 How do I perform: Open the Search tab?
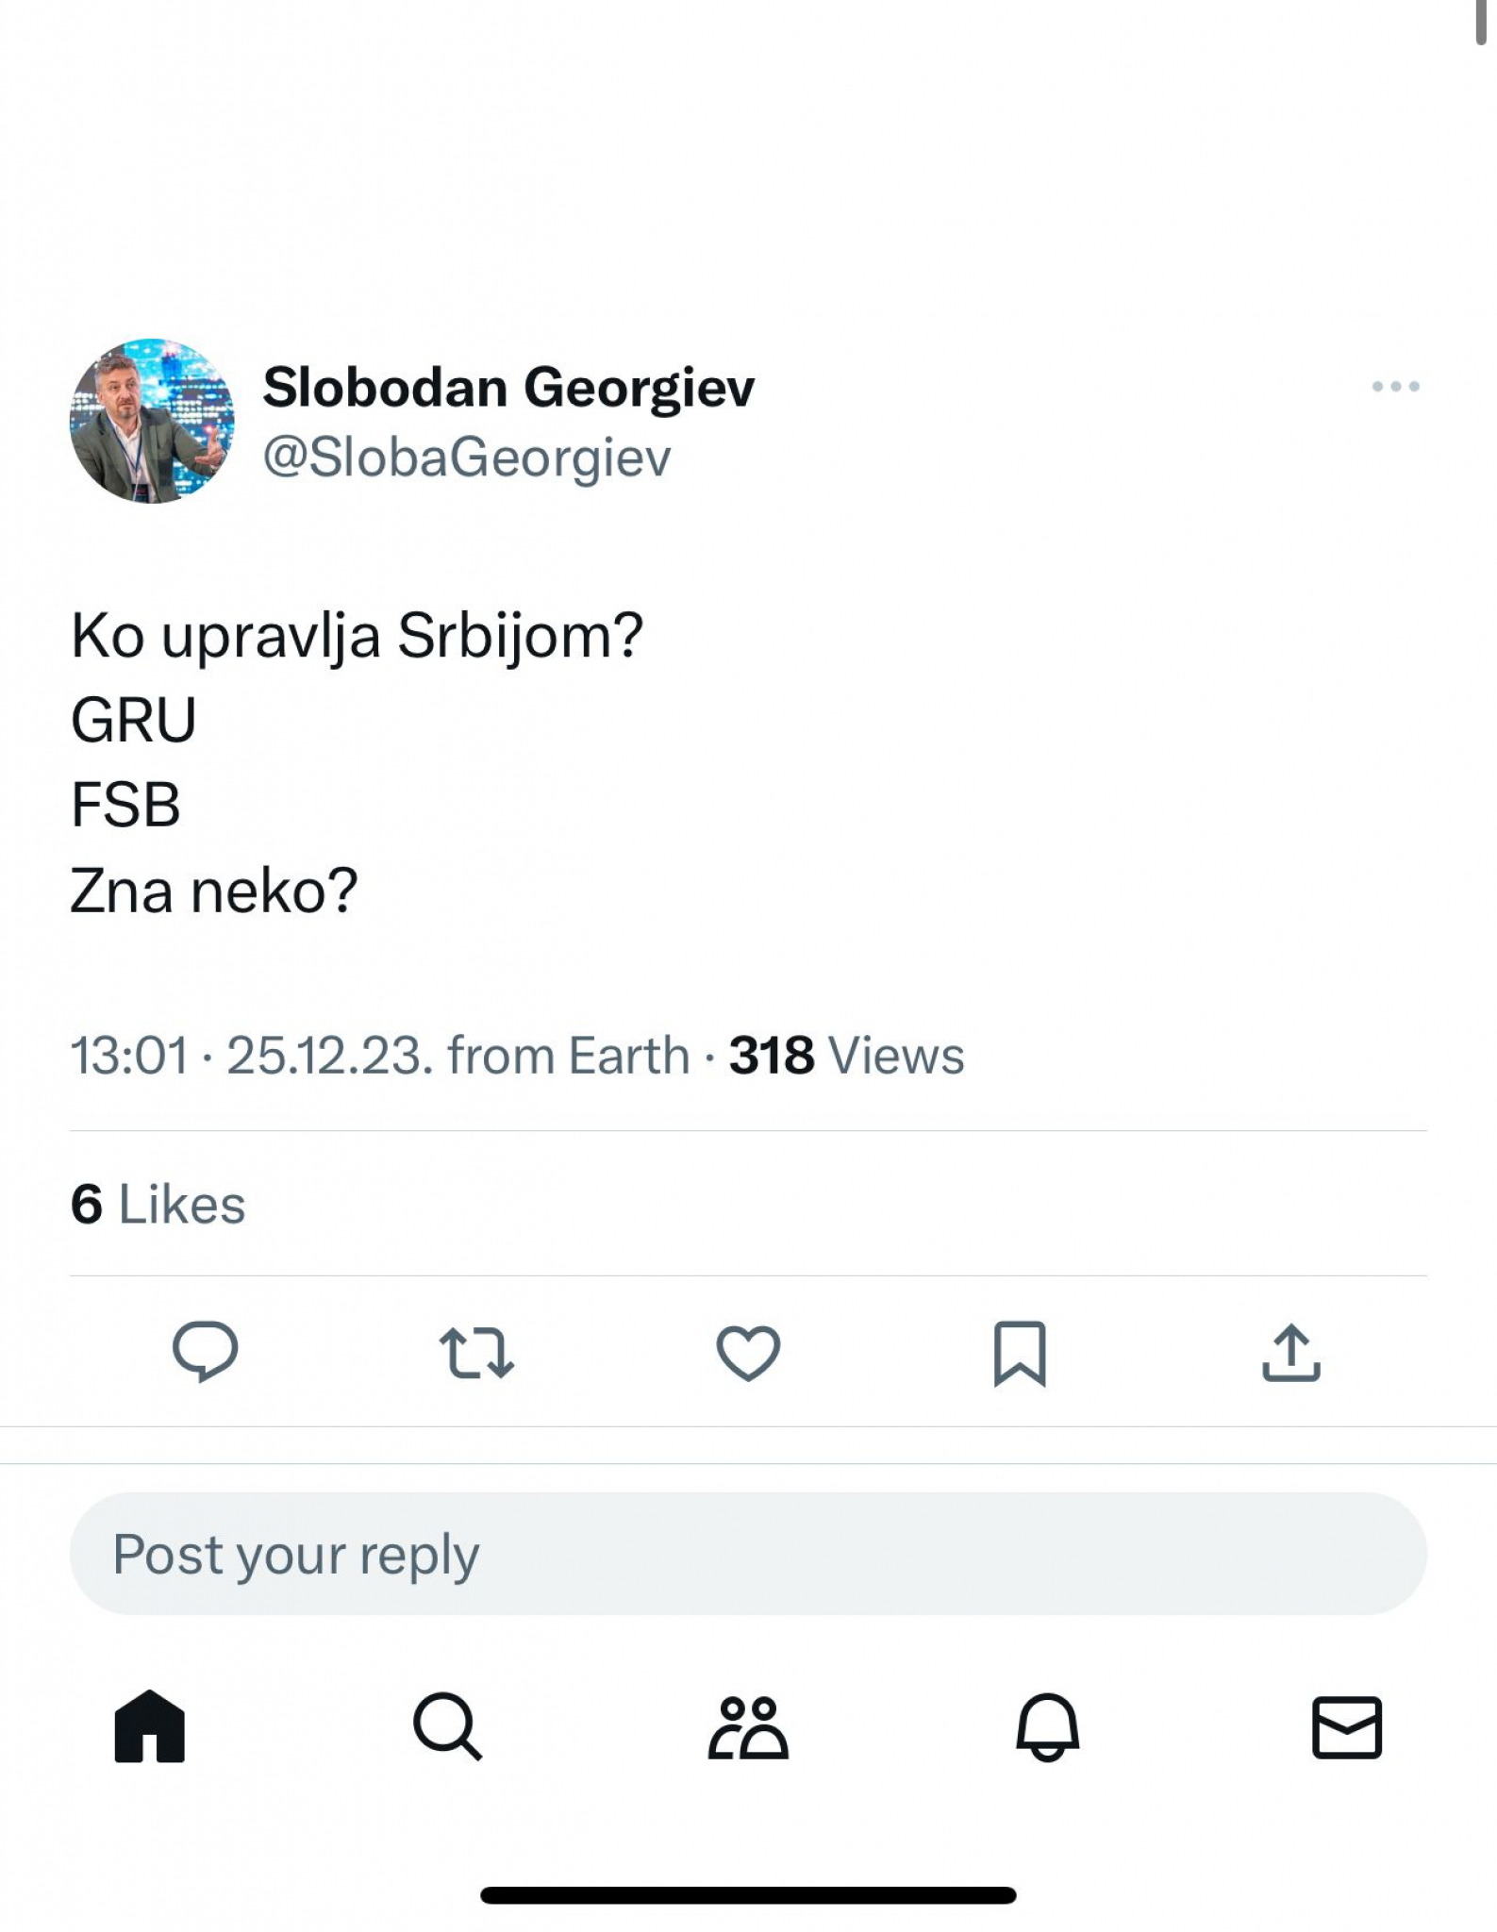448,1726
